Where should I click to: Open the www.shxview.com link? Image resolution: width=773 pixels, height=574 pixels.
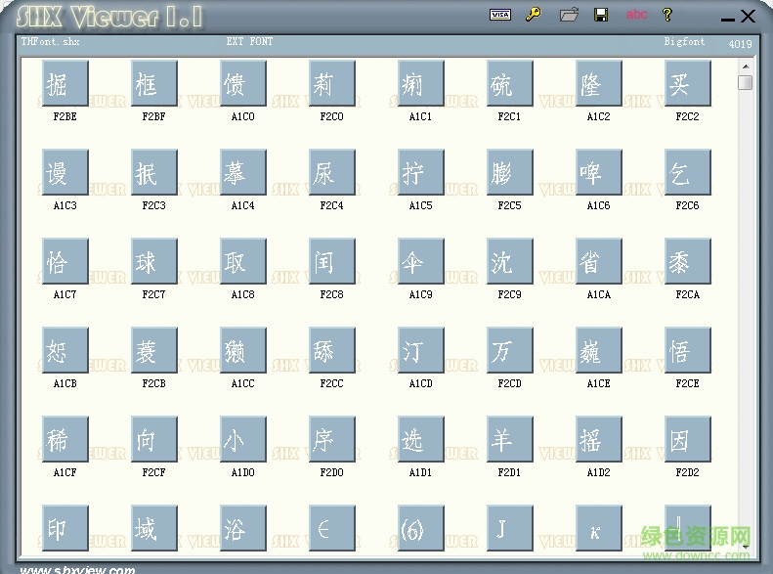(x=78, y=569)
